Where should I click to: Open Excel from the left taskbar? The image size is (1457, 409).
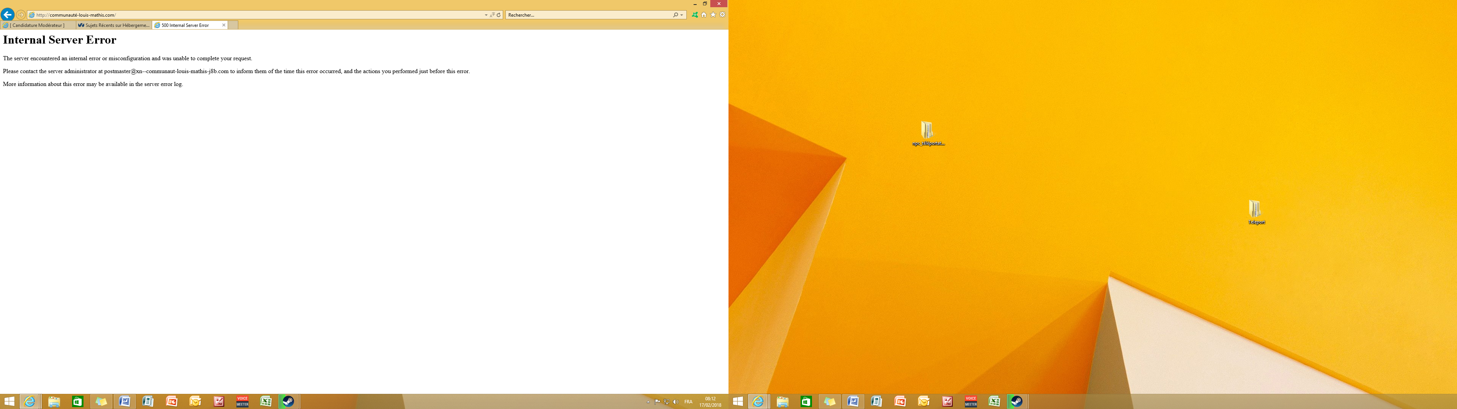tap(265, 402)
